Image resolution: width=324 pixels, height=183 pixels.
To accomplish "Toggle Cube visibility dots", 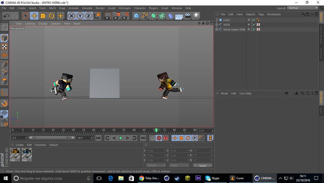I will (252, 20).
